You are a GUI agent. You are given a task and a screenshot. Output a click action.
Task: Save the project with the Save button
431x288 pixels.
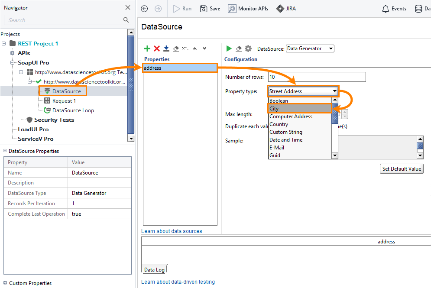(210, 9)
